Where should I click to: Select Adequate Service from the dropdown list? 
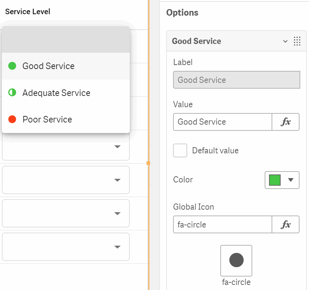[x=66, y=93]
